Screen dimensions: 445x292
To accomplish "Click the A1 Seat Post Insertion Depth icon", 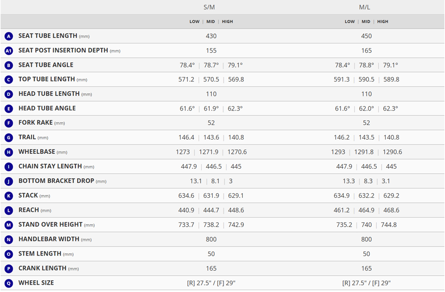I will [x=8, y=51].
